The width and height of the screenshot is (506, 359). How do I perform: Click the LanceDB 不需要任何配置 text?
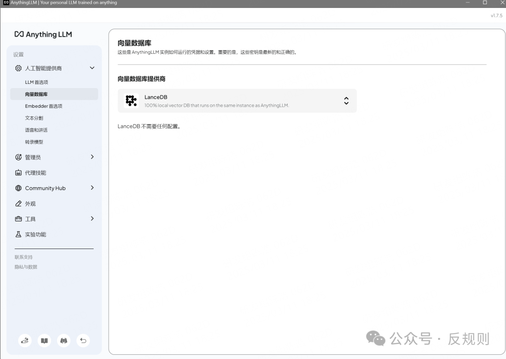(x=149, y=126)
